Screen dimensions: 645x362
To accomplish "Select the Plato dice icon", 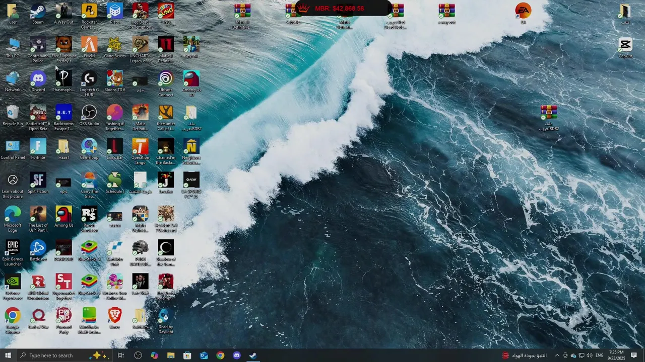I will click(115, 14).
